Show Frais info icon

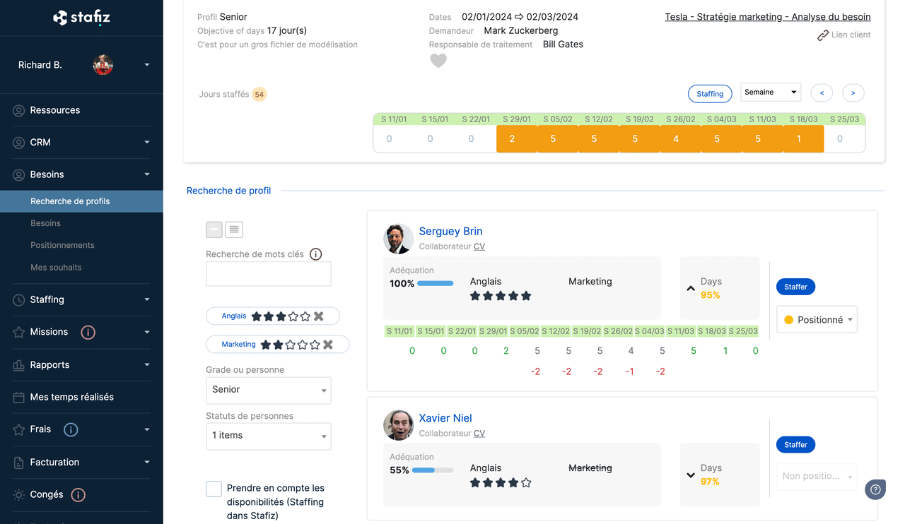[71, 429]
